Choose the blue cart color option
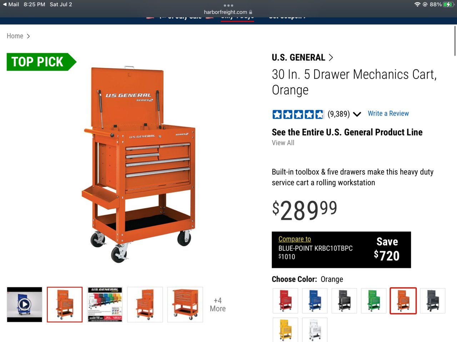Screen dimensions: 457x342 click(x=315, y=301)
